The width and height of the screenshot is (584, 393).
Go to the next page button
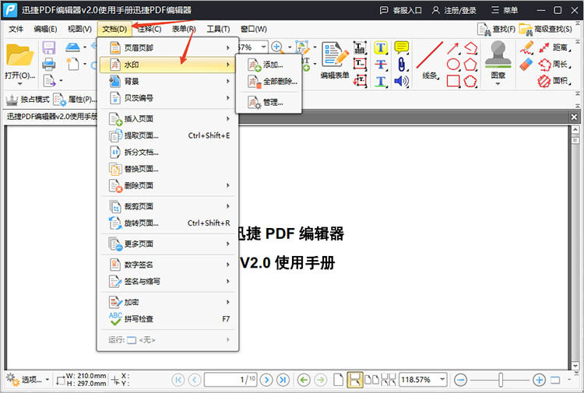[266, 380]
